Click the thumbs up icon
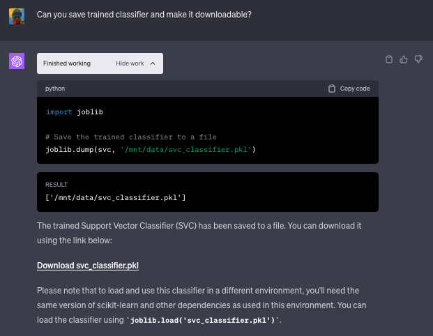The height and width of the screenshot is (336, 433). coord(404,59)
